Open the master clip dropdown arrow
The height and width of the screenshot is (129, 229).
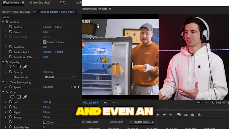35,12
